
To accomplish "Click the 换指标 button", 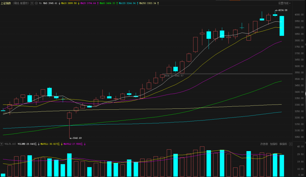I will [x=283, y=144].
